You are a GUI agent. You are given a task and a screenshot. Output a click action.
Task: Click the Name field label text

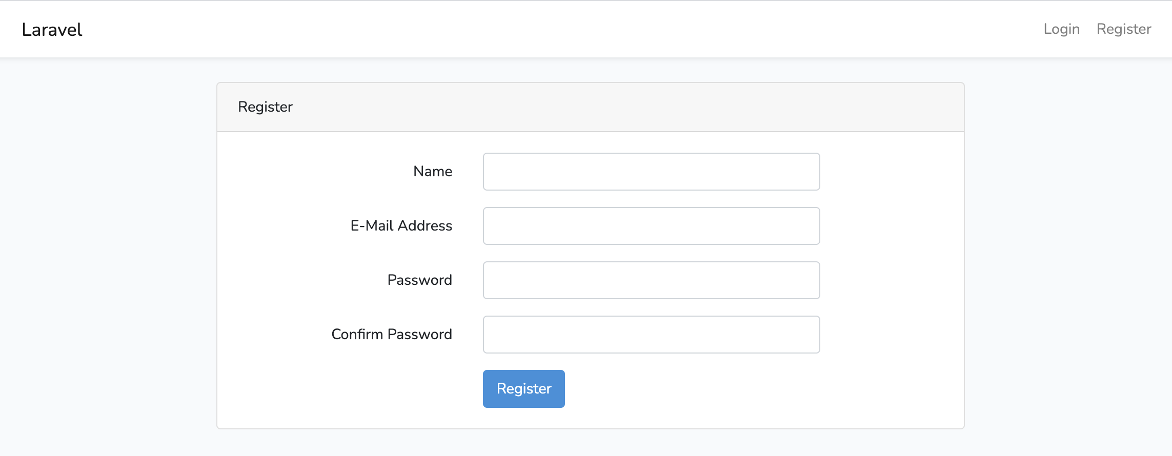point(432,172)
